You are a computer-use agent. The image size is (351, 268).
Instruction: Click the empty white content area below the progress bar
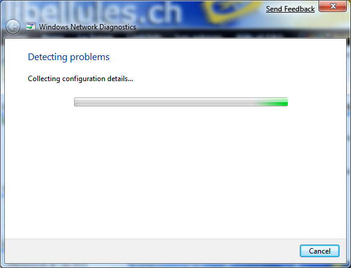tap(176, 172)
